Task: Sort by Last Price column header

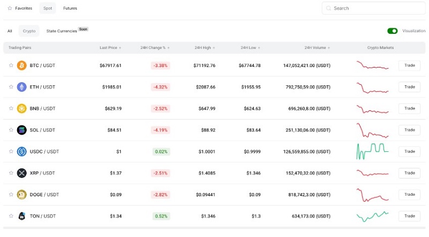Action: pyautogui.click(x=110, y=48)
